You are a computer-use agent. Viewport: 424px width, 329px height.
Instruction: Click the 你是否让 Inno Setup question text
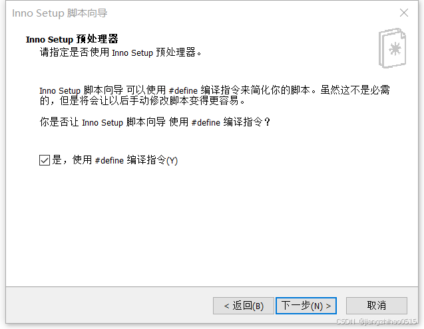pyautogui.click(x=155, y=122)
